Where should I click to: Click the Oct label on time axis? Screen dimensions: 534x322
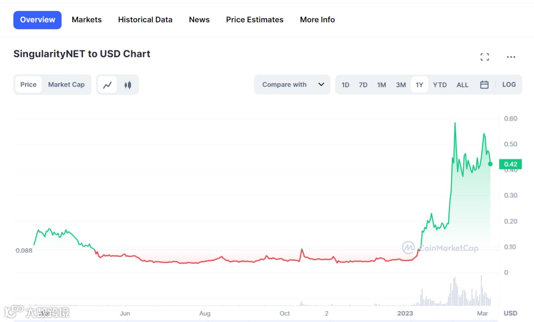point(285,313)
